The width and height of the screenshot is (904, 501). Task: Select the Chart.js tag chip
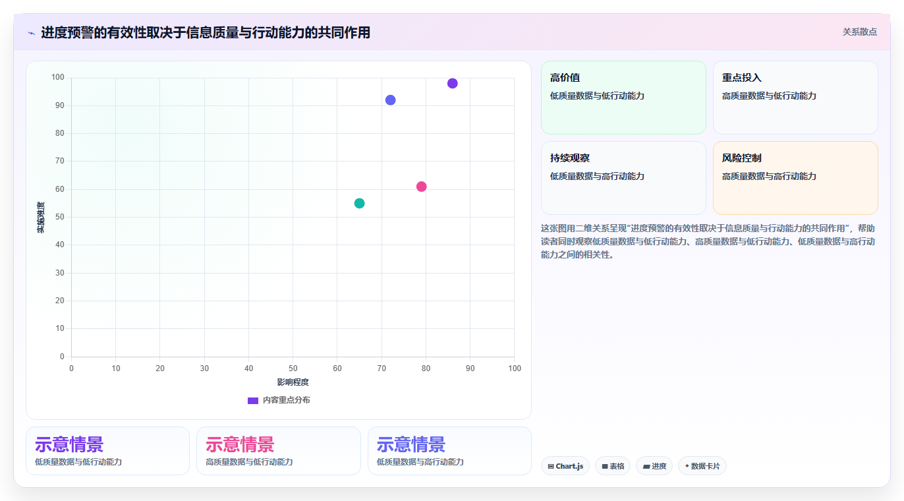click(565, 466)
